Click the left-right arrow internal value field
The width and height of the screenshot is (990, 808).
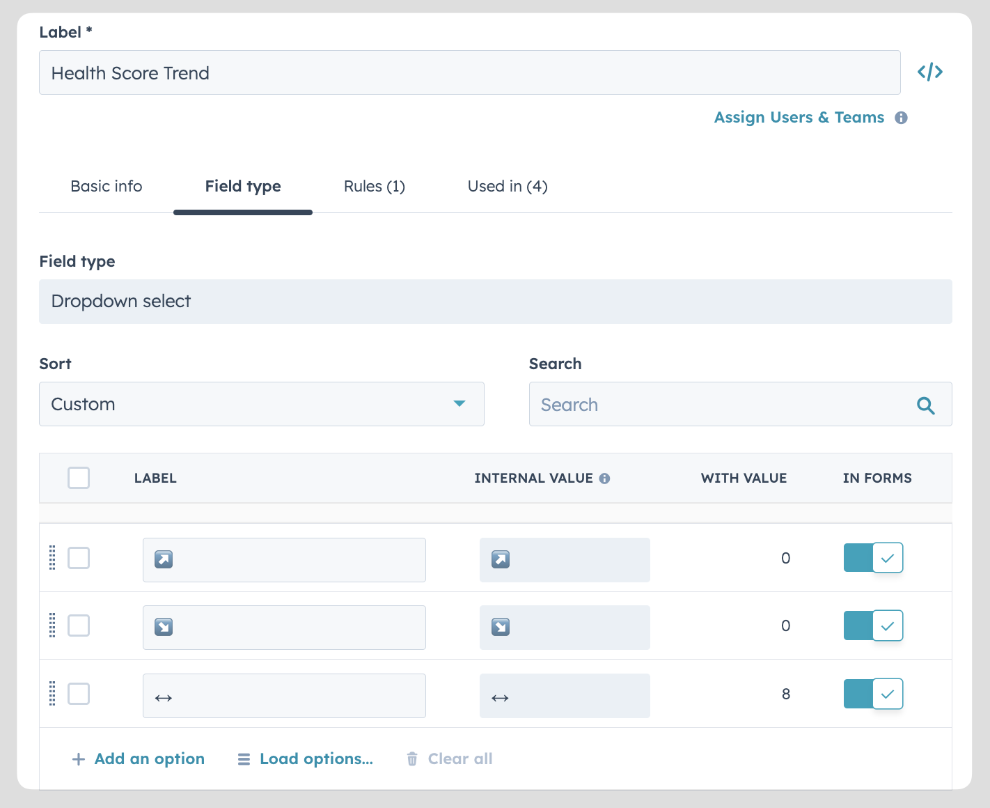point(565,696)
